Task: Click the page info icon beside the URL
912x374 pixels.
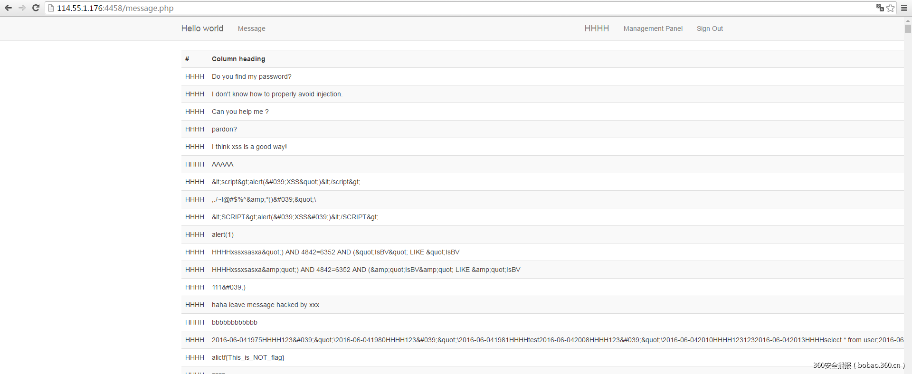Action: coord(51,8)
